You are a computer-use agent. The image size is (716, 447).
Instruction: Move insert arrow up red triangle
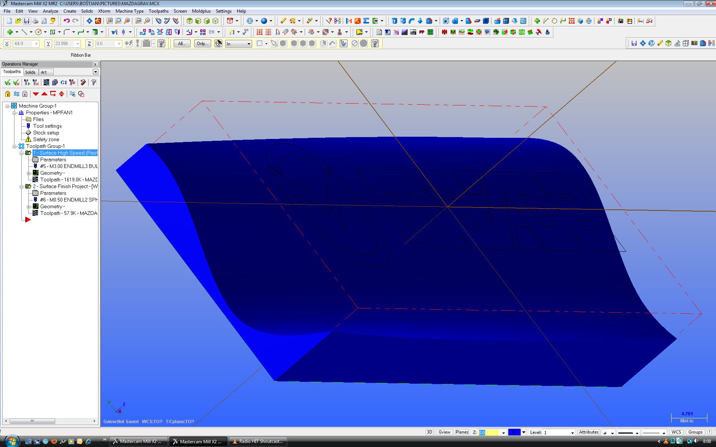[44, 94]
